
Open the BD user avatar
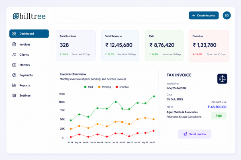point(227,16)
